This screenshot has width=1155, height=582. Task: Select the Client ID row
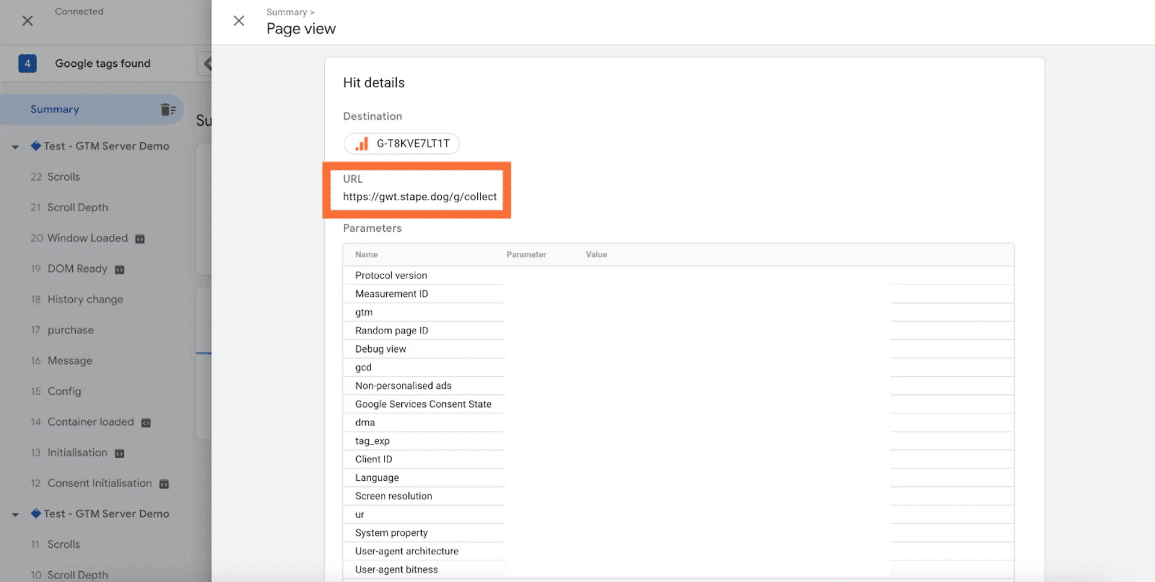679,459
